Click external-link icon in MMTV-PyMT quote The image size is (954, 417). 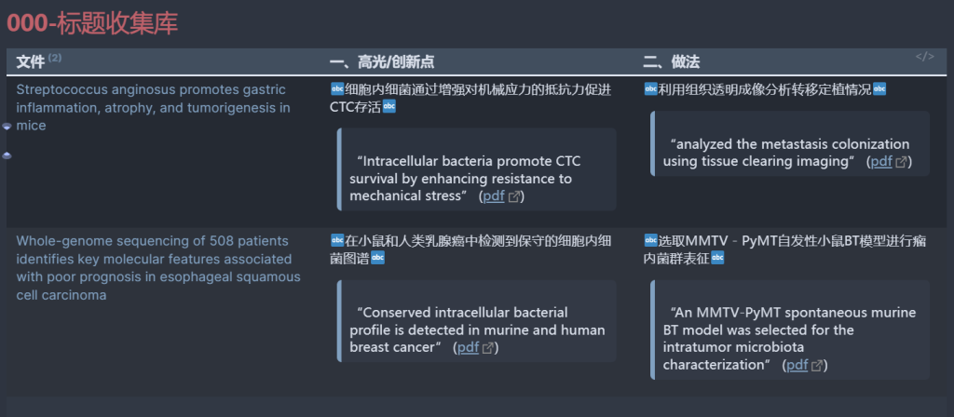[817, 365]
